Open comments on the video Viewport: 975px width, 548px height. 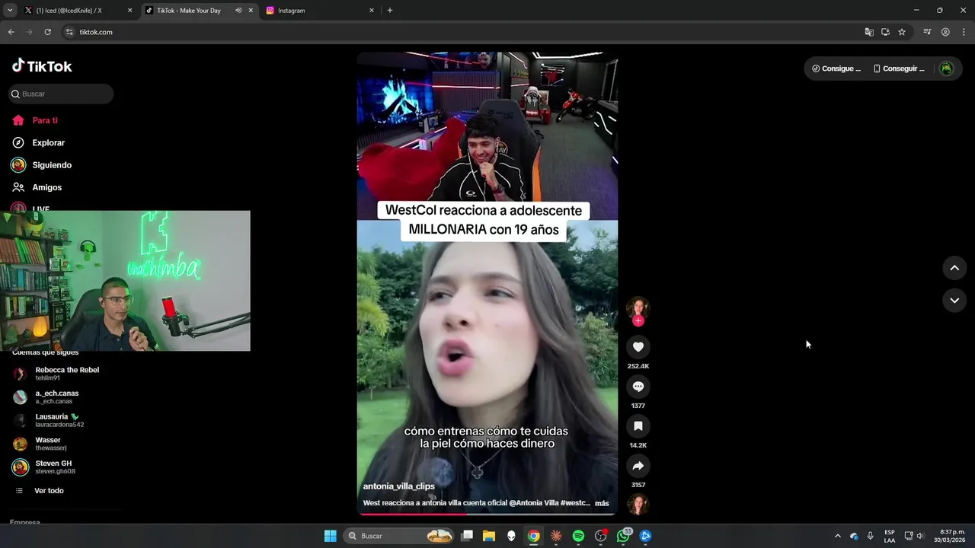point(638,387)
